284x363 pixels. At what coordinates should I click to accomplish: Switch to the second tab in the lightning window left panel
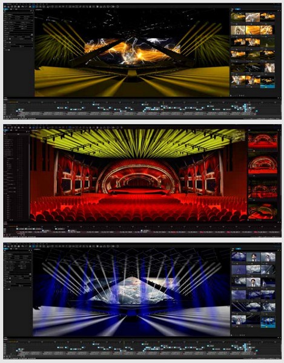11,9
